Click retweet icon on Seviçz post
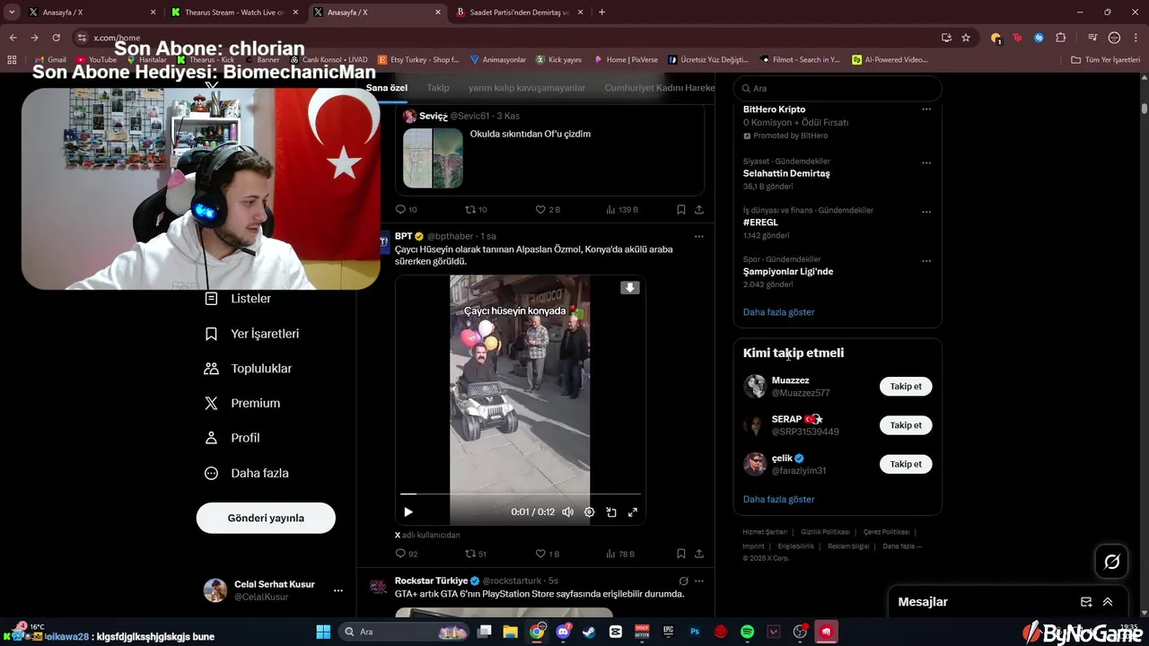1149x646 pixels. [470, 209]
